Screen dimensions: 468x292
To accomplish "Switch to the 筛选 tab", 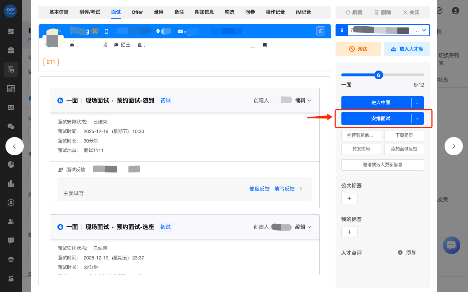I will [230, 12].
